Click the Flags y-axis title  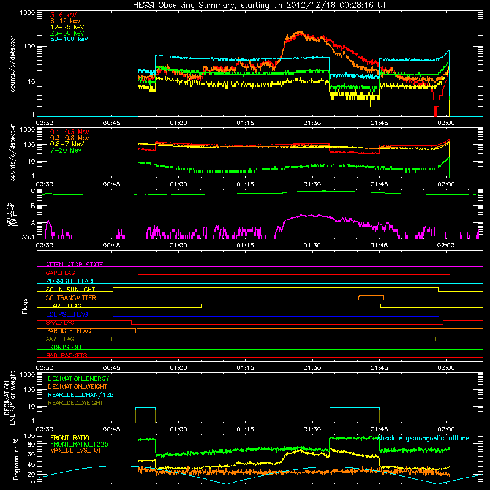click(x=25, y=306)
